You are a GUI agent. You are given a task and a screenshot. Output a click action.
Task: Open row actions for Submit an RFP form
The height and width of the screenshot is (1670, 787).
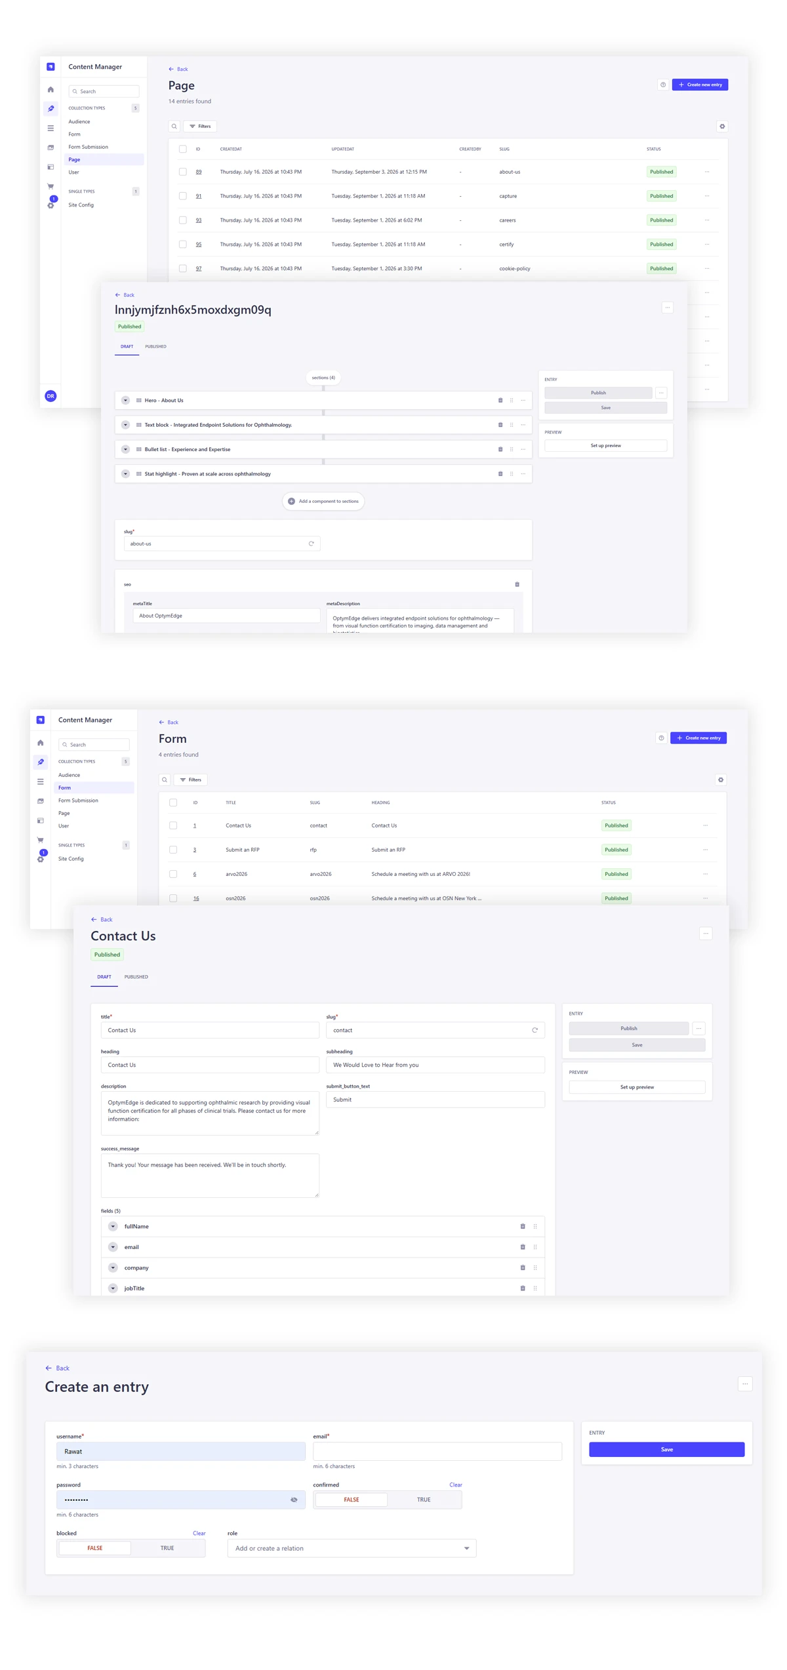[706, 850]
